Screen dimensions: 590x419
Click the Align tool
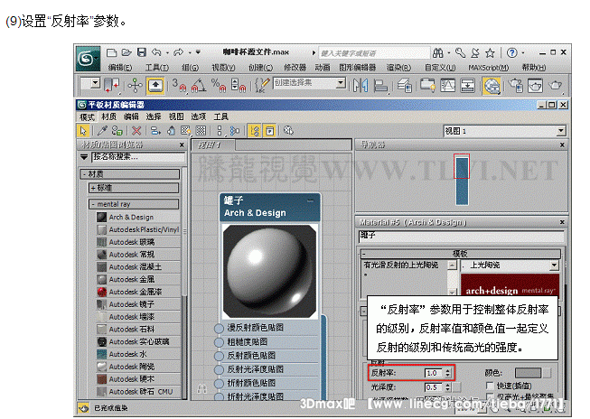click(x=380, y=86)
